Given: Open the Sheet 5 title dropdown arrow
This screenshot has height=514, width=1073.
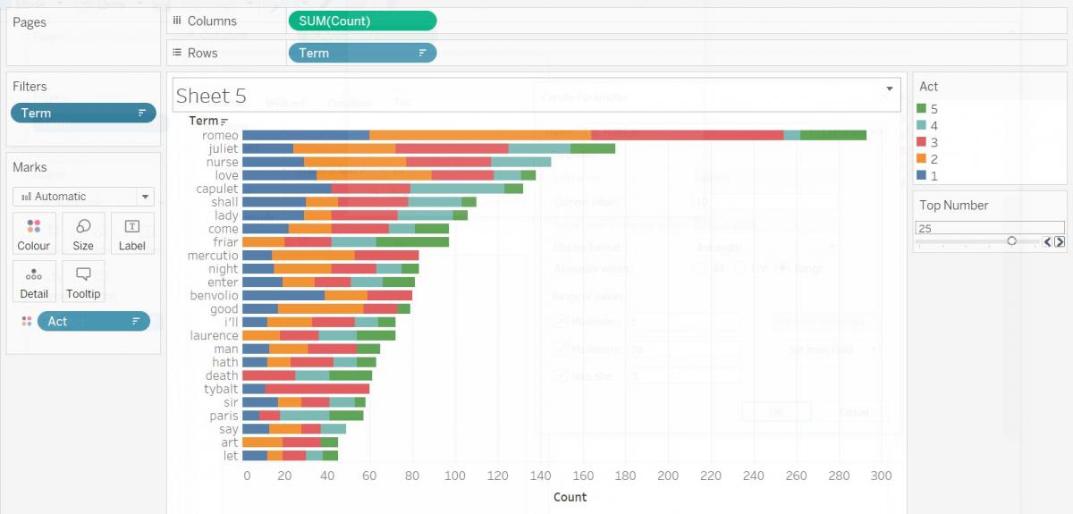Looking at the screenshot, I should click(x=889, y=88).
